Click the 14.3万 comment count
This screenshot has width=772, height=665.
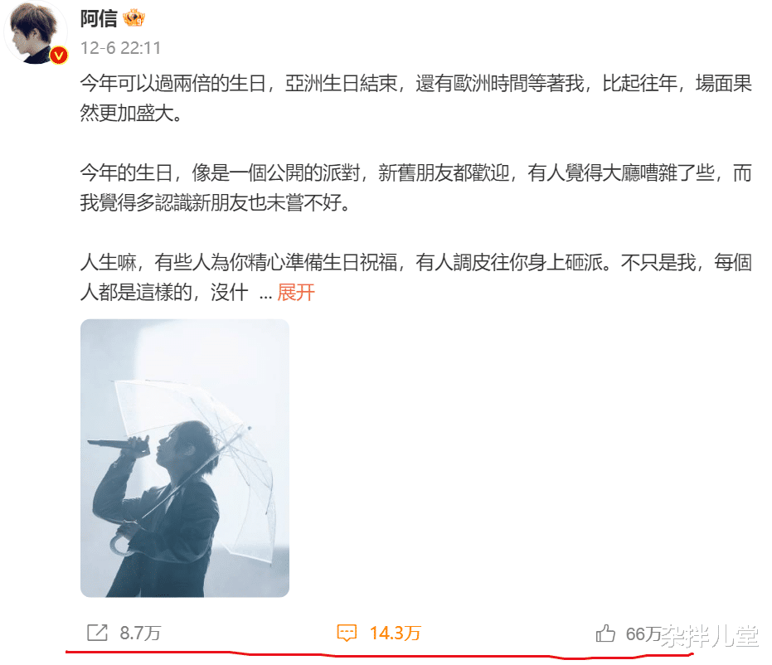395,633
